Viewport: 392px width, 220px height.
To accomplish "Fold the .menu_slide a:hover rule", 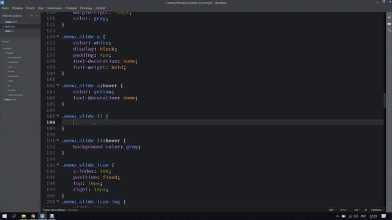I will click(58, 86).
